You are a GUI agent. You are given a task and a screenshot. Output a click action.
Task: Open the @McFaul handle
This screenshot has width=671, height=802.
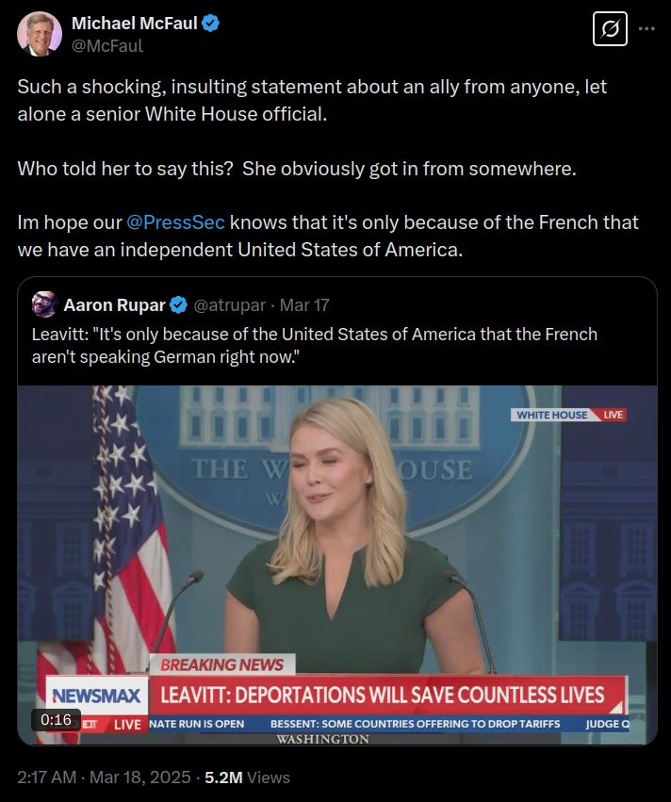click(107, 46)
